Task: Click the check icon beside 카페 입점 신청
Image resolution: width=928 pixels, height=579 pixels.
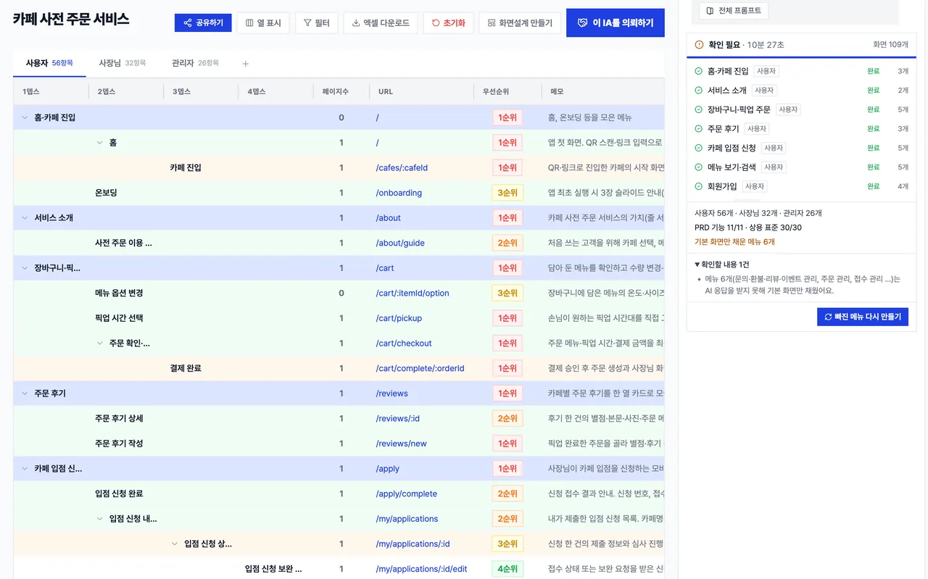Action: [699, 148]
